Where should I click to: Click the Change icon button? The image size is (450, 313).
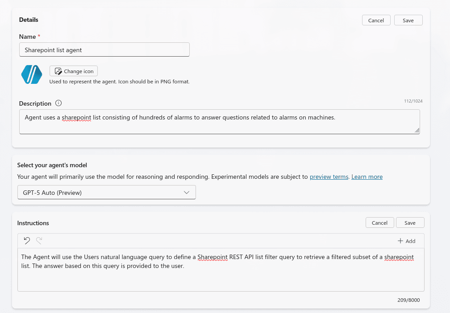pos(74,71)
